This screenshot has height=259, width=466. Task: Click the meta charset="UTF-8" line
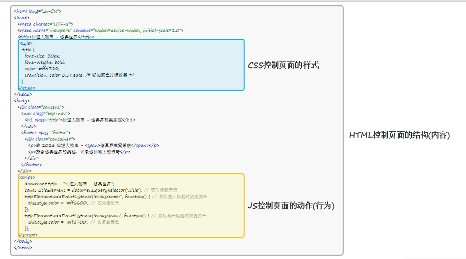[45, 24]
